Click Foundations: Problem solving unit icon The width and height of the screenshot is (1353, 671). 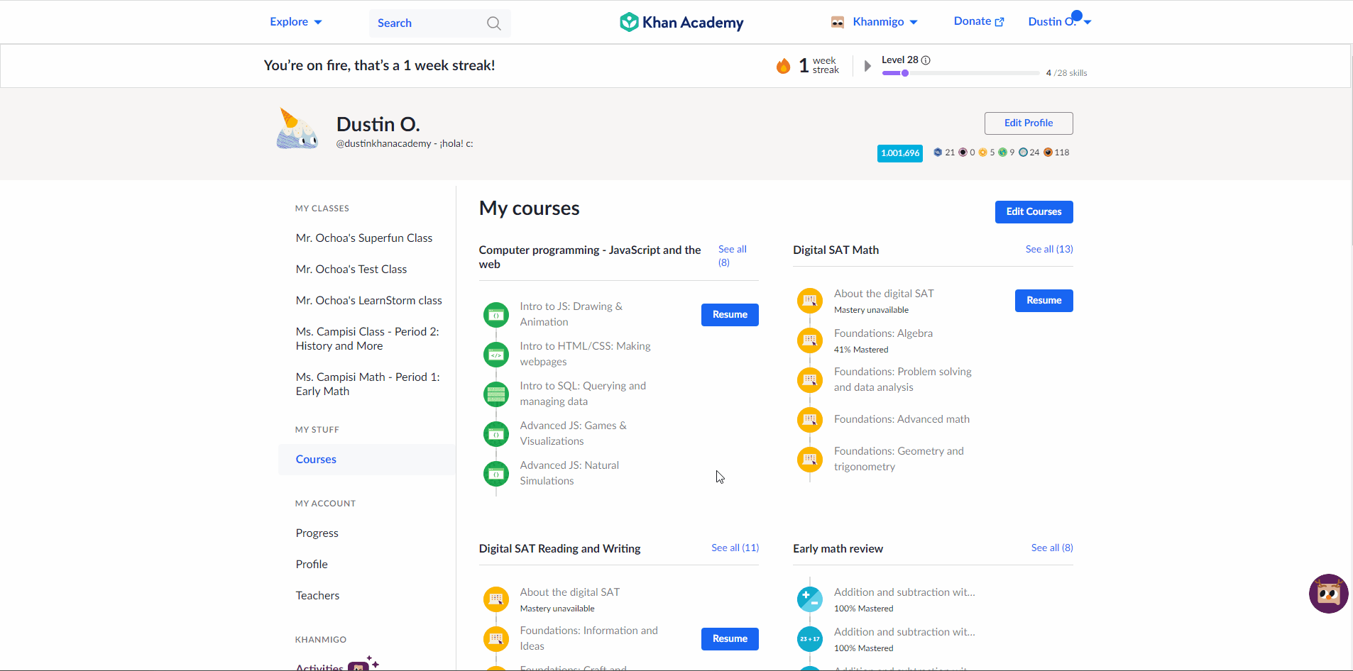810,380
